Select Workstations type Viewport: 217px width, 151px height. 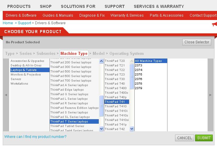(19, 84)
